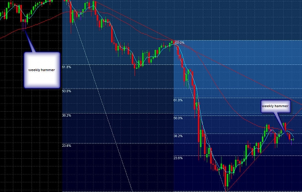Select the 50.0% label of the earlier, wider retracement
Screen dimensions: 302x192
(x=67, y=91)
